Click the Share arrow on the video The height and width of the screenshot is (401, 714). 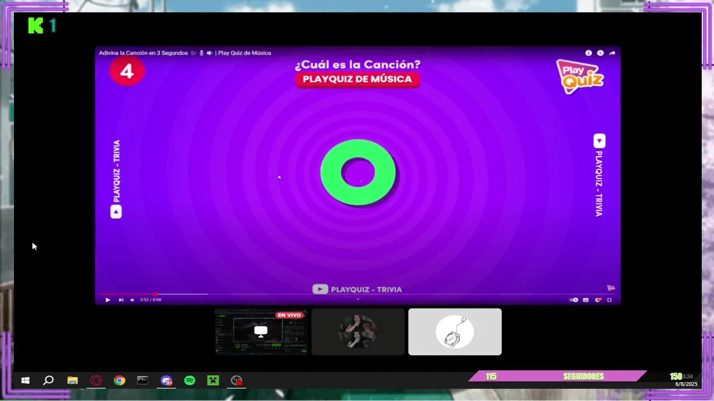tap(612, 53)
